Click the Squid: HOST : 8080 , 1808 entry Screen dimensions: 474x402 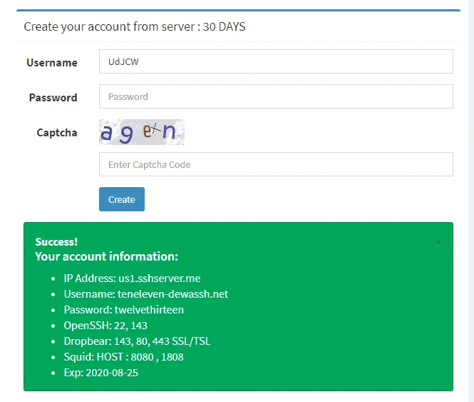click(x=123, y=357)
